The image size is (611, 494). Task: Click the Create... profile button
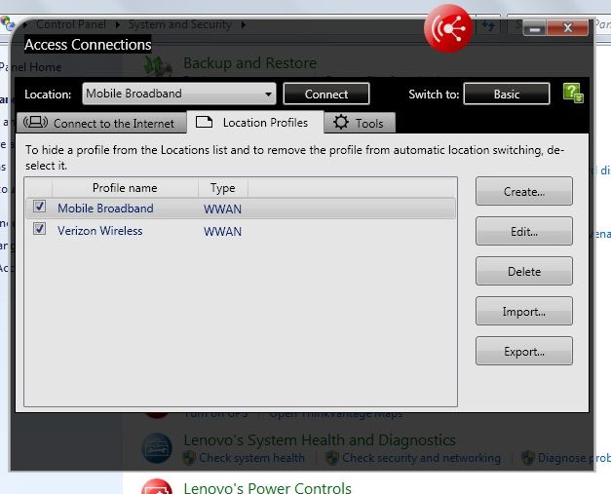524,191
